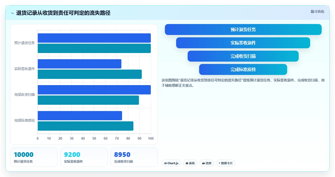Click the blue bar for 完成收货扫描
Screen dimensions: 335x177
click(94, 90)
